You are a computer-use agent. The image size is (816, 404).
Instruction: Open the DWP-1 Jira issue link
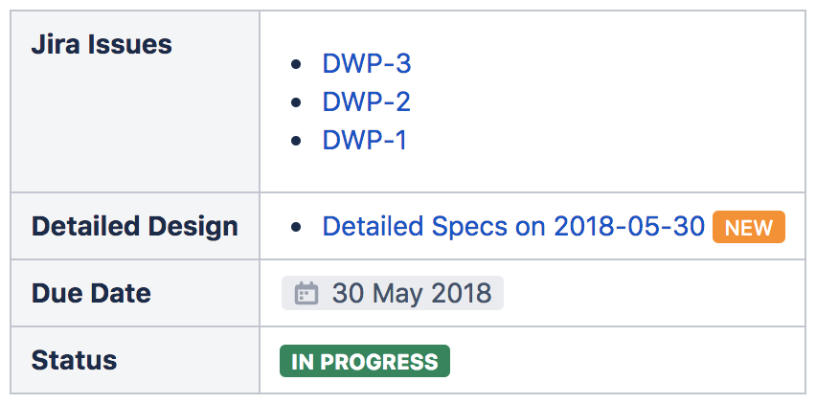click(365, 141)
